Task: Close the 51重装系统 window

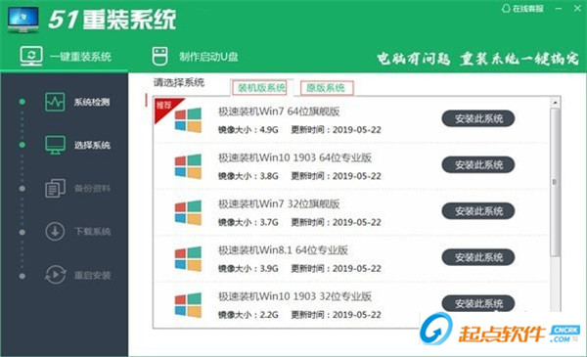Action: [x=577, y=8]
